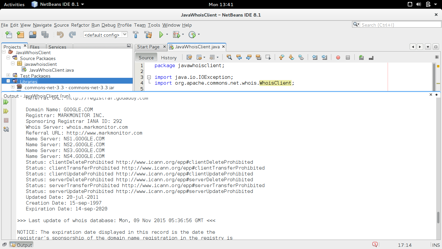Open the project configuration dropdown

[125, 34]
